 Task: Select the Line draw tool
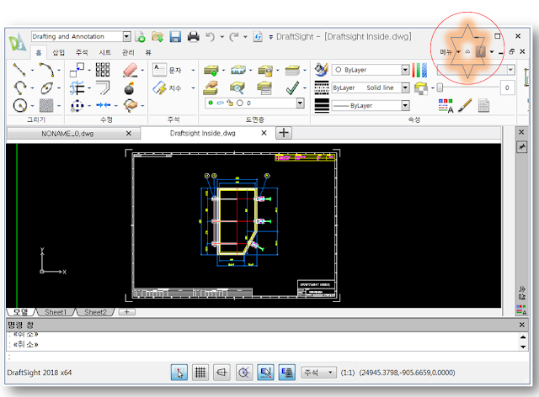point(19,70)
